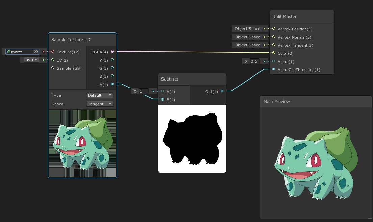
Task: Click the Subtract Out(1) output port
Action: coord(222,91)
